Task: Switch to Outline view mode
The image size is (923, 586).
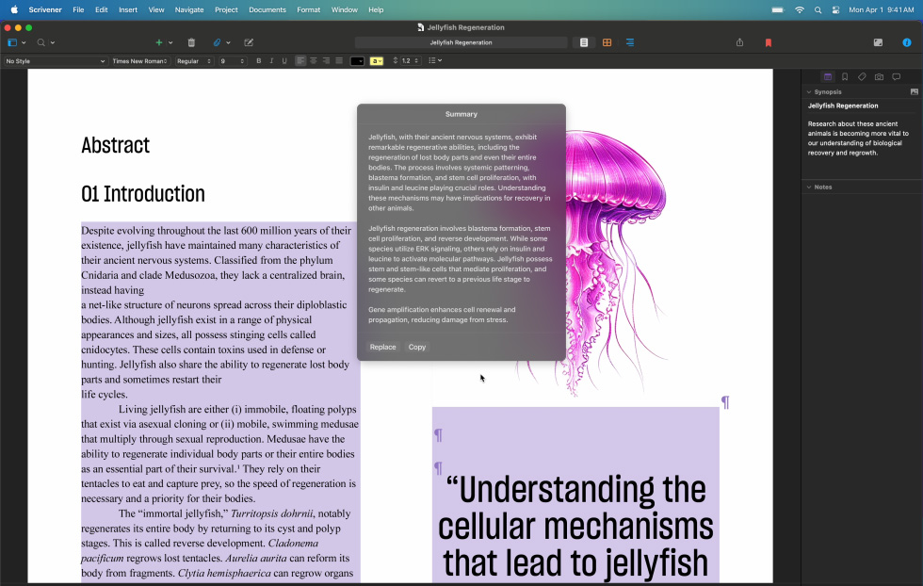Action: (x=629, y=42)
